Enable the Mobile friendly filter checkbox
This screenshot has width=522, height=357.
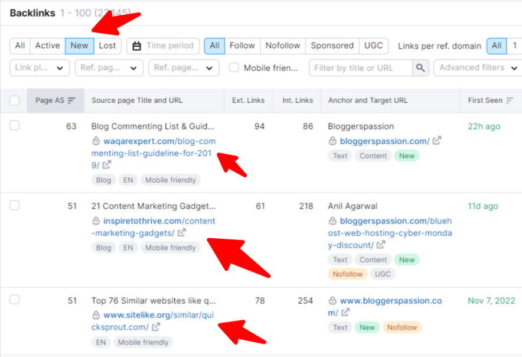pyautogui.click(x=234, y=67)
